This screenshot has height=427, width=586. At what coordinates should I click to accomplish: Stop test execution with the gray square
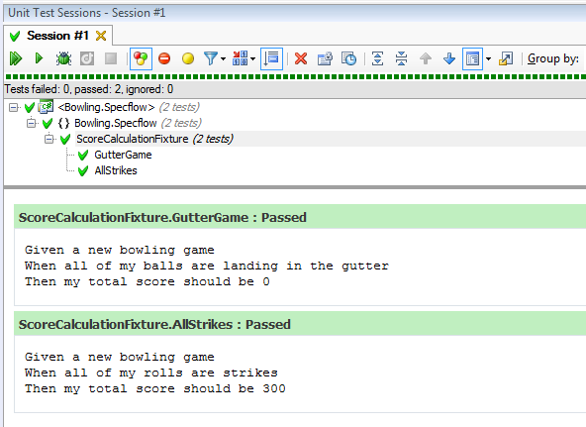point(111,58)
